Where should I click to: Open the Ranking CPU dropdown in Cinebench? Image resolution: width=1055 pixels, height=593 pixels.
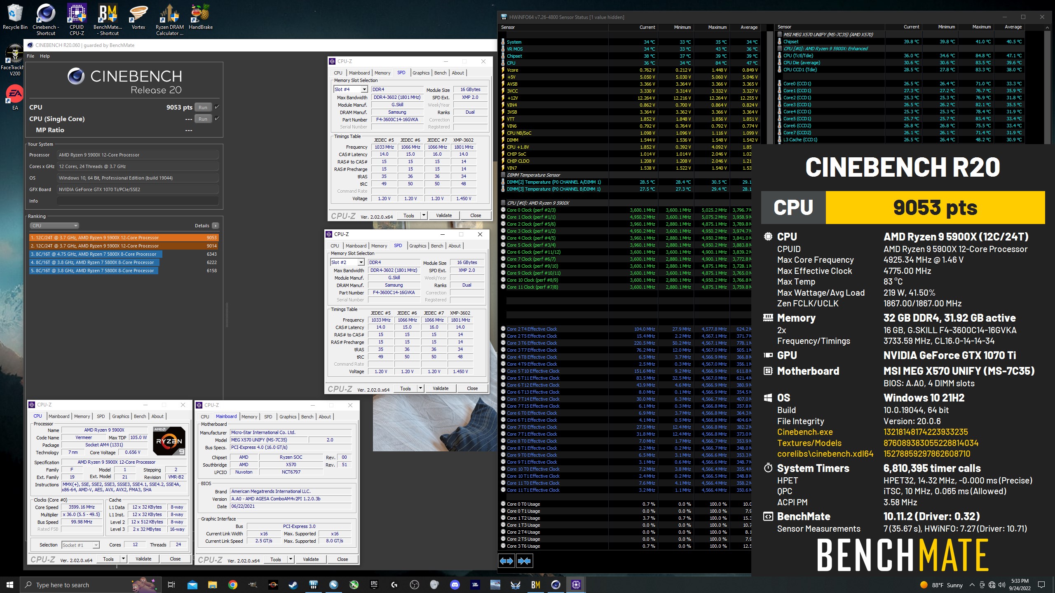click(54, 226)
